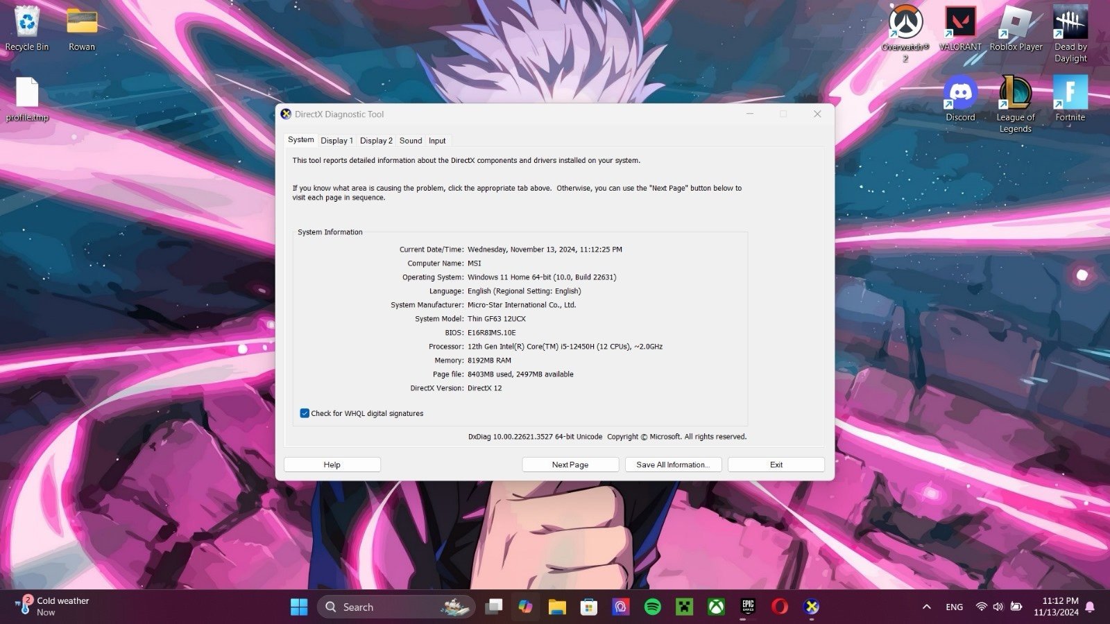Open Fortnite desktop shortcut
Screen dimensions: 1110x624
(1070, 99)
